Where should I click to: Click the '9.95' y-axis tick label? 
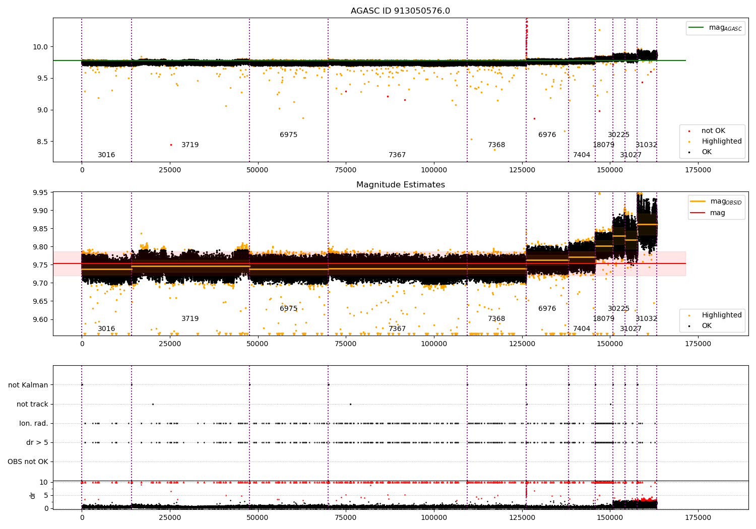(x=41, y=193)
